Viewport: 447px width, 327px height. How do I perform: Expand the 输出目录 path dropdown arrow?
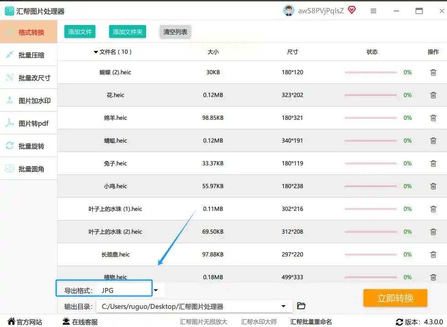(x=284, y=306)
